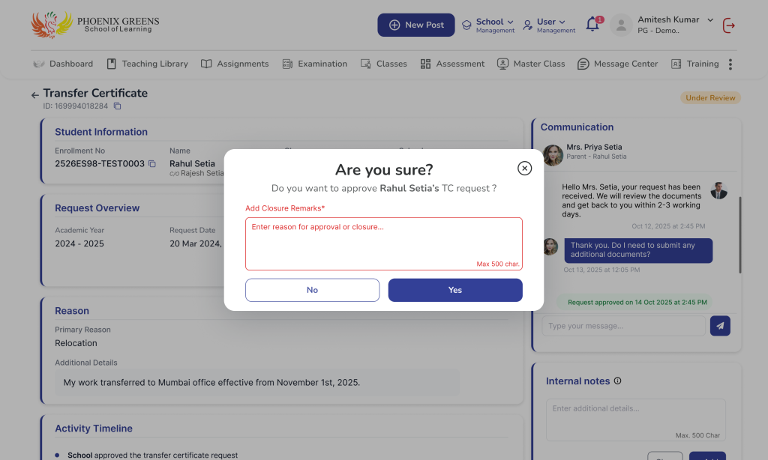Click the notification bell icon
The height and width of the screenshot is (460, 768).
592,25
